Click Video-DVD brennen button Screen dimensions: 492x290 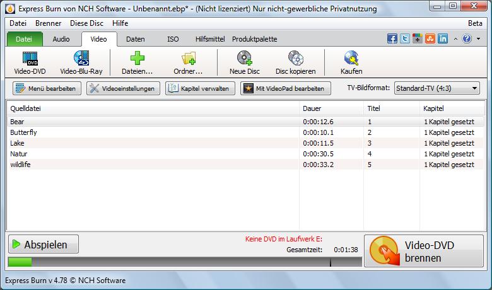(x=424, y=251)
